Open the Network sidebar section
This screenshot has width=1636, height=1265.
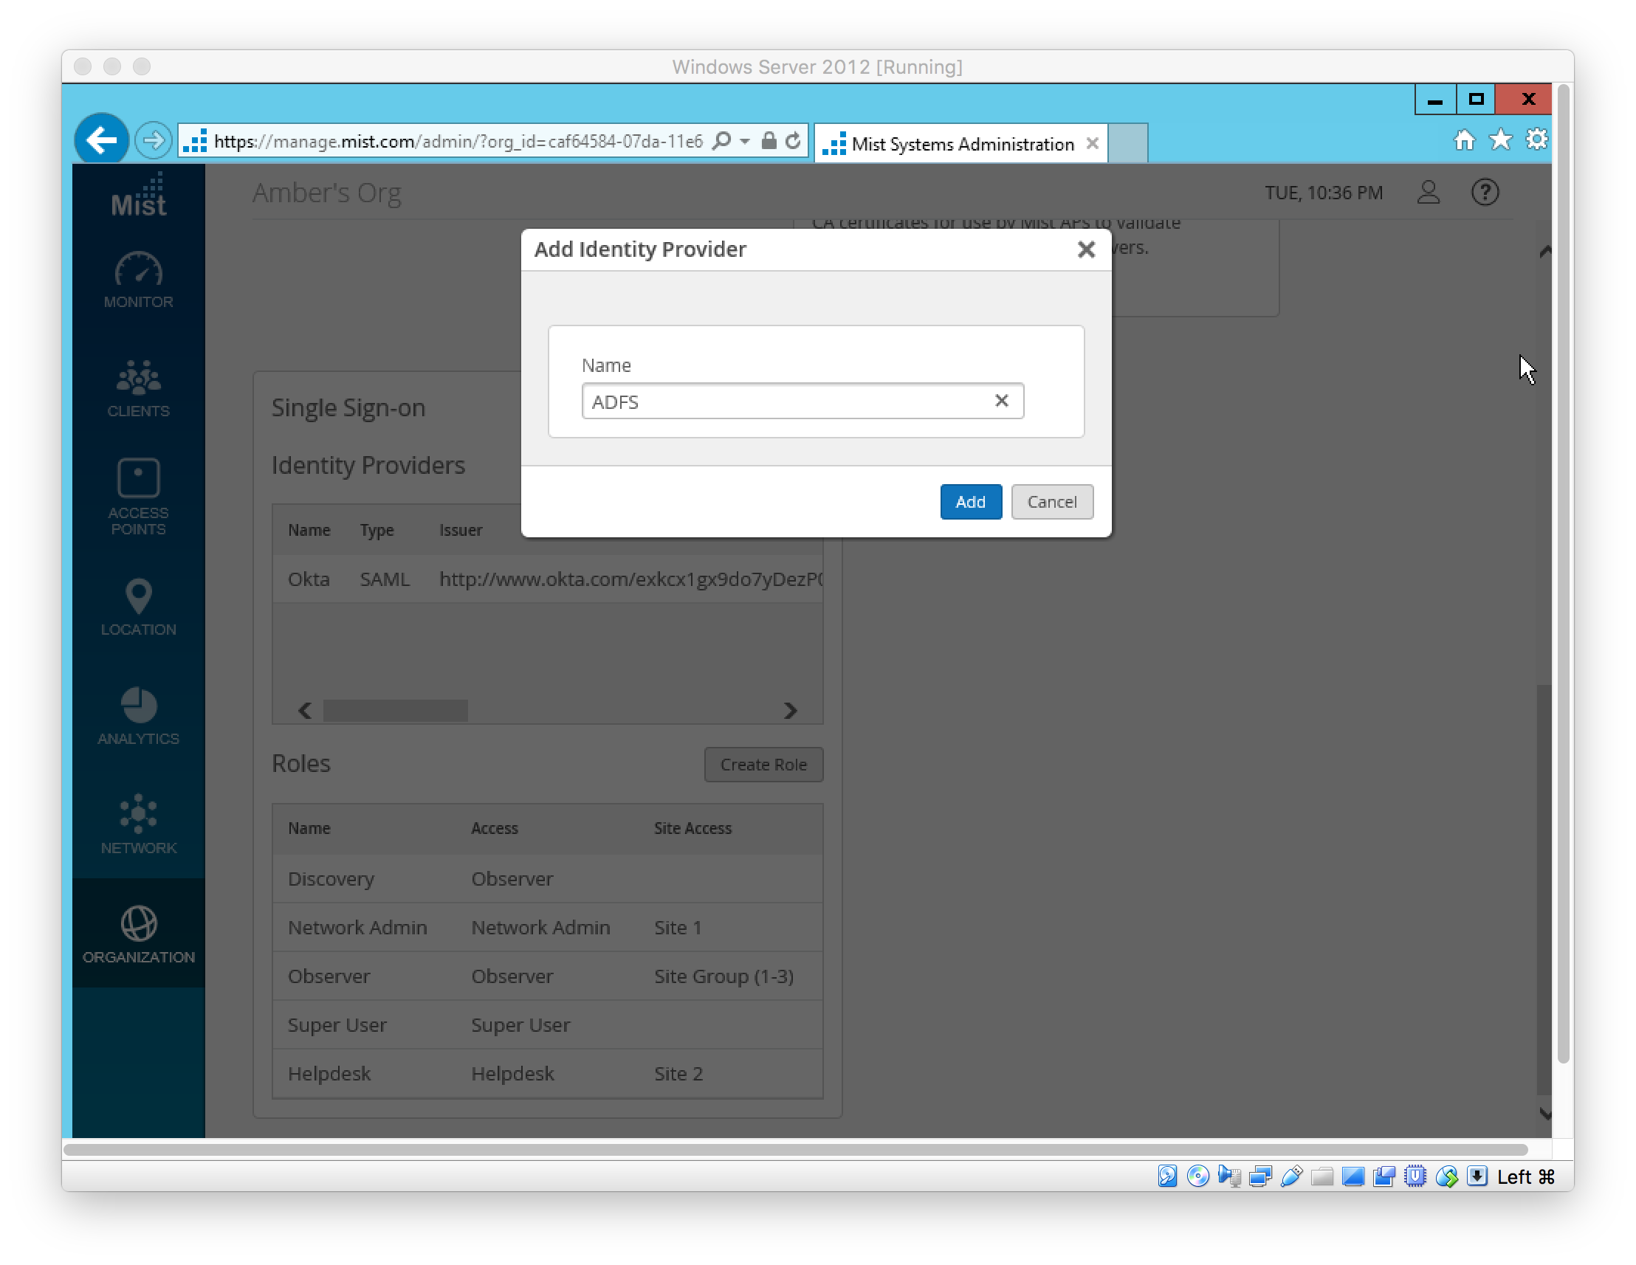click(x=139, y=824)
